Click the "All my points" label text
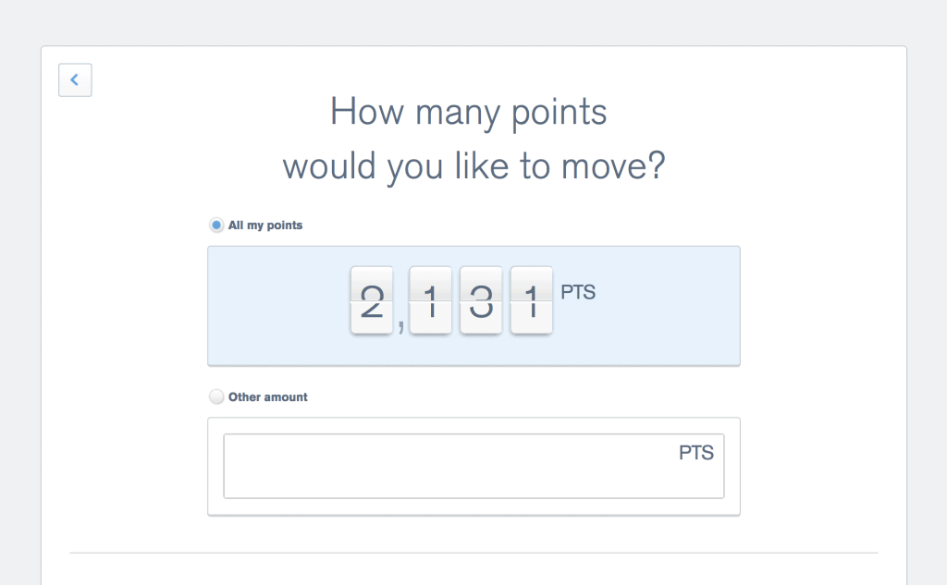This screenshot has width=947, height=585. pyautogui.click(x=265, y=225)
